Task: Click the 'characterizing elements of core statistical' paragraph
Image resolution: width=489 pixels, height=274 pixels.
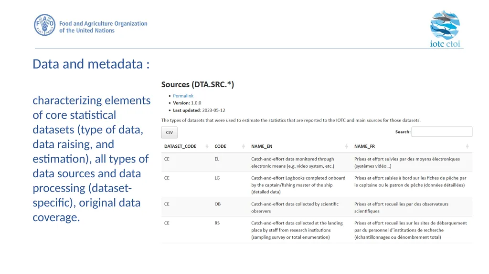Action: 91,159
